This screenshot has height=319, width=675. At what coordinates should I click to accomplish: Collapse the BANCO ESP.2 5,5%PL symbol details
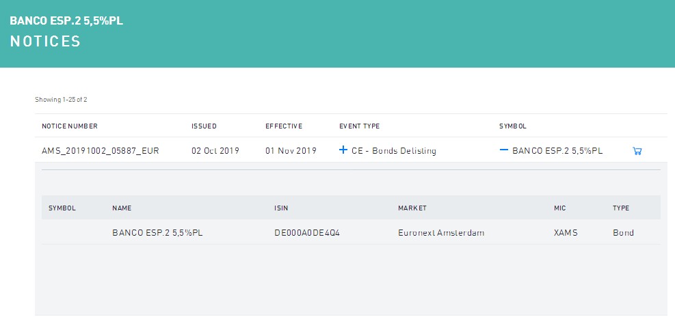tap(503, 150)
